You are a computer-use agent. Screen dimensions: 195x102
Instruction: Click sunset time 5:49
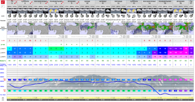(x=181, y=100)
